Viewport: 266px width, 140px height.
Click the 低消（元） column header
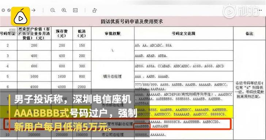[x=82, y=33]
